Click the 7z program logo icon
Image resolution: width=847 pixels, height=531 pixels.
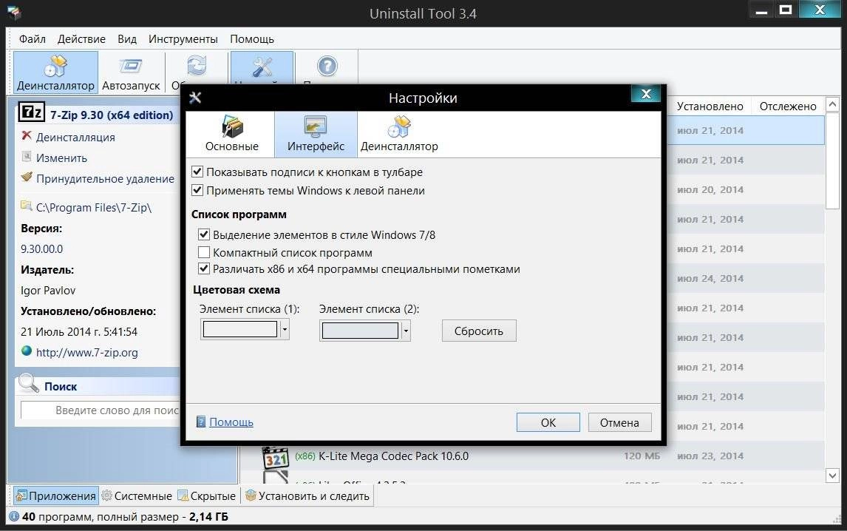click(x=31, y=112)
